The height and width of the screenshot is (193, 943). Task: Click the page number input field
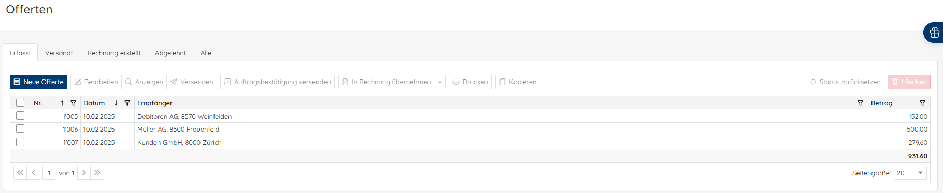coord(49,173)
